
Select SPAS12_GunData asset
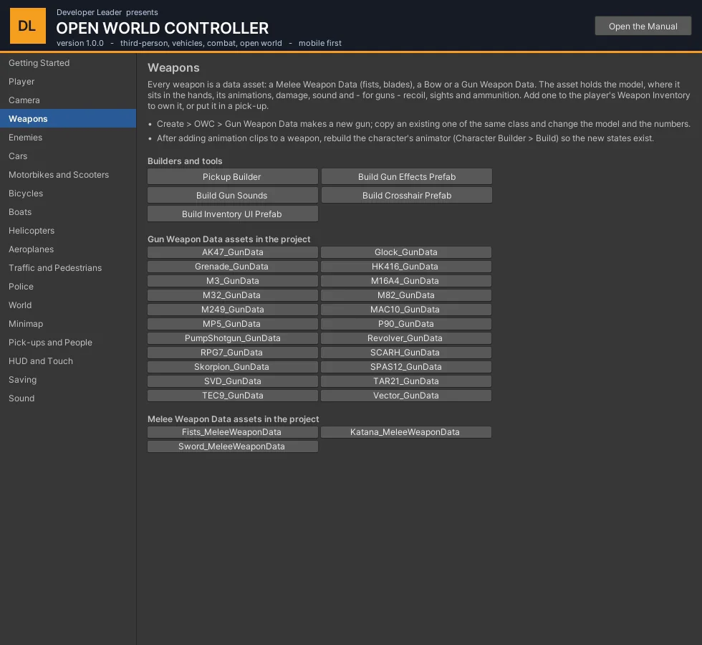406,367
